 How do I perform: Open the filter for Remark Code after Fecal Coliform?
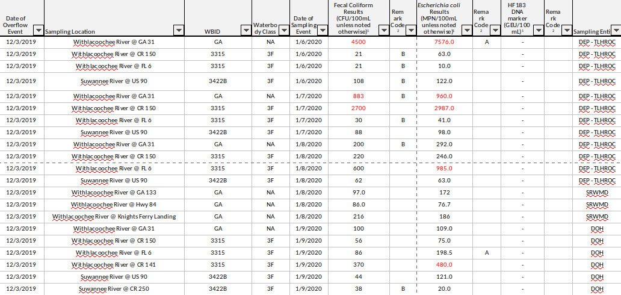pos(411,31)
